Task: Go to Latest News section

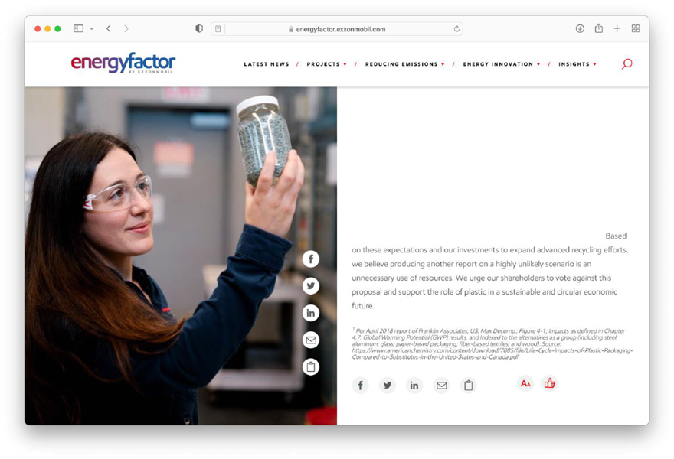Action: [267, 64]
